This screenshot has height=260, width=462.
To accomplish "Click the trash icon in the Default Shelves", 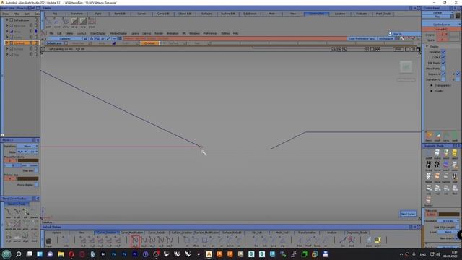I will (x=48, y=241).
